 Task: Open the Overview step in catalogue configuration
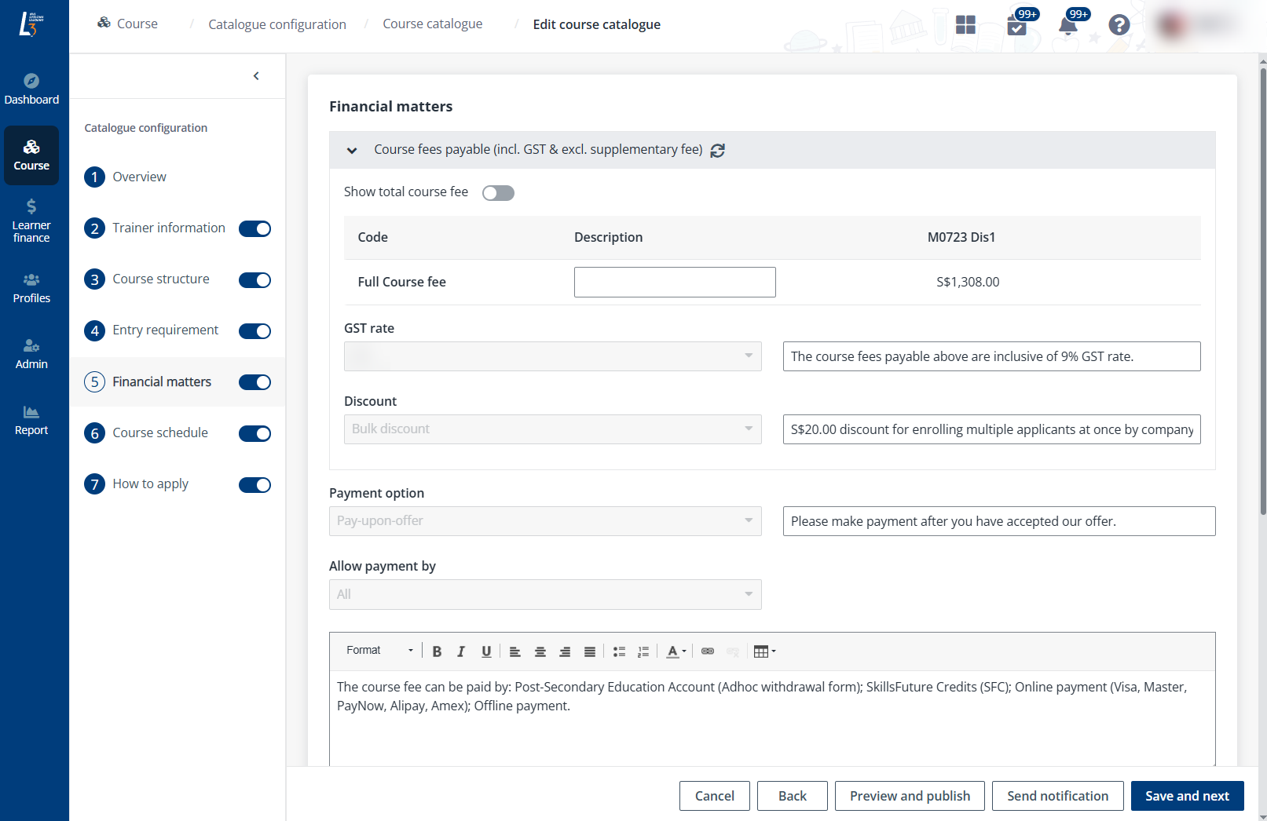(x=139, y=177)
